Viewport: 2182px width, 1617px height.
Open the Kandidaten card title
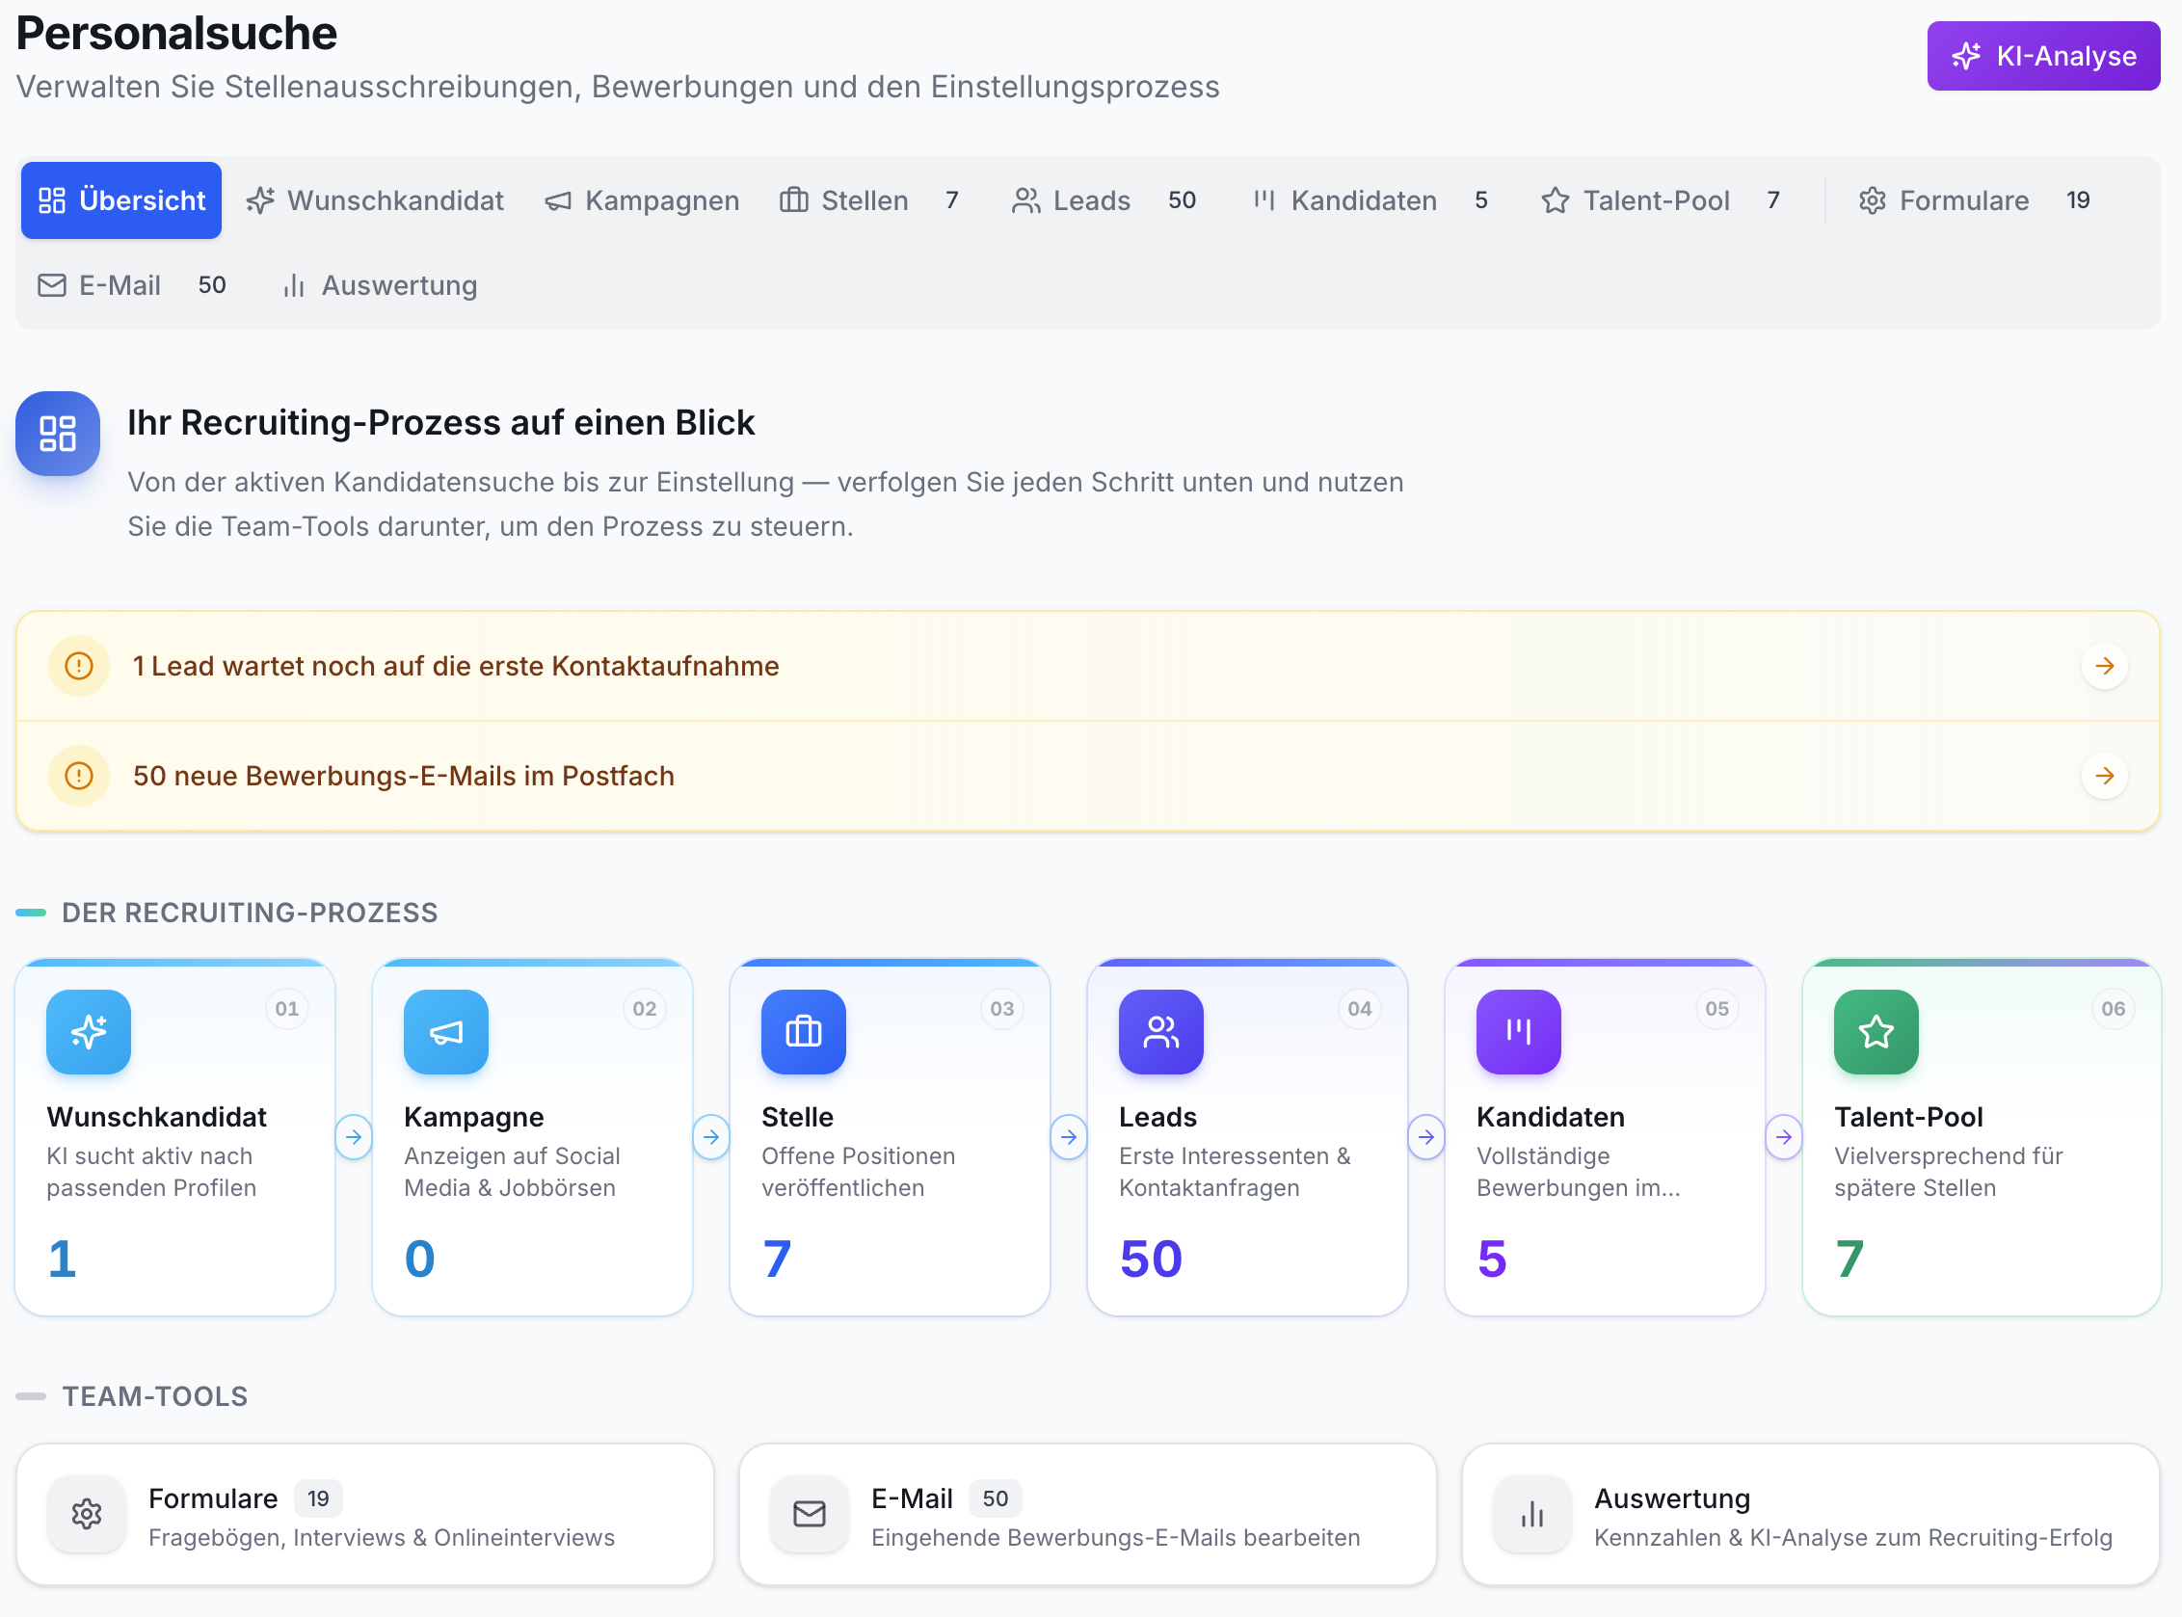(x=1550, y=1116)
